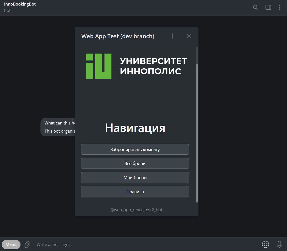Open Все брони list
Screen dimensions: 287x251
[135, 163]
